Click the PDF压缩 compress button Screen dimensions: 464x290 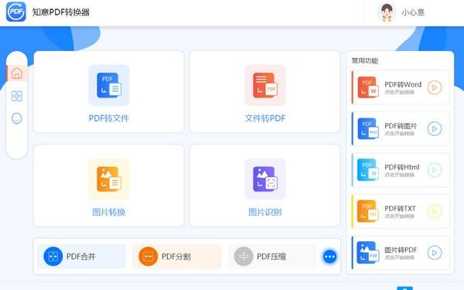[272, 256]
